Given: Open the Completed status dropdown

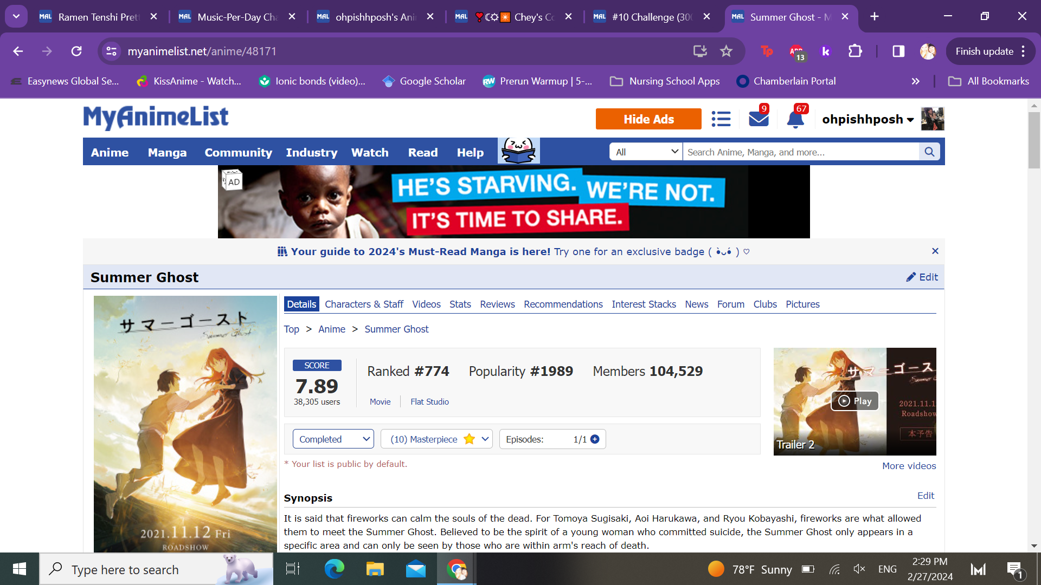Looking at the screenshot, I should tap(333, 439).
